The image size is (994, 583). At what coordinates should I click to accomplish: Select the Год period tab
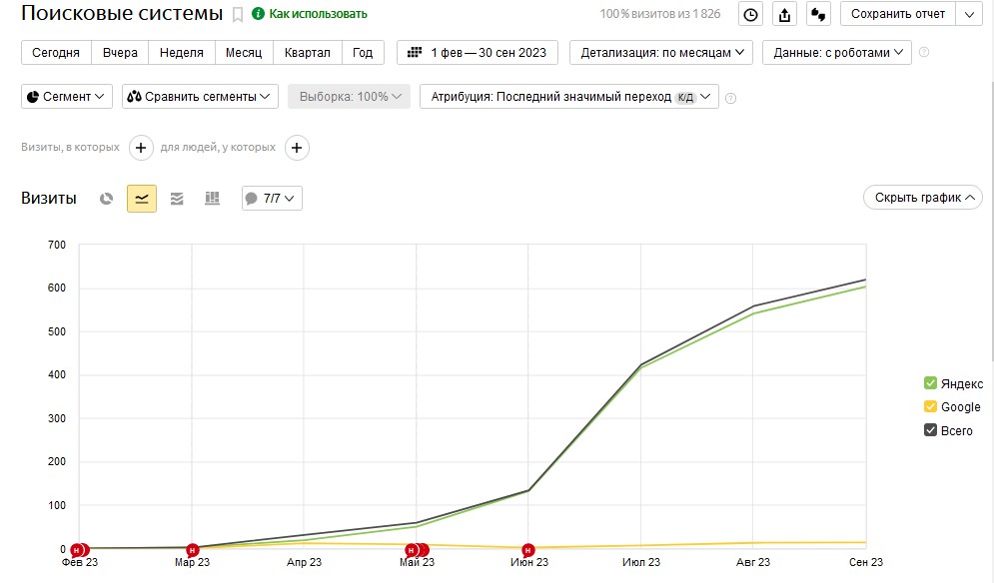363,53
